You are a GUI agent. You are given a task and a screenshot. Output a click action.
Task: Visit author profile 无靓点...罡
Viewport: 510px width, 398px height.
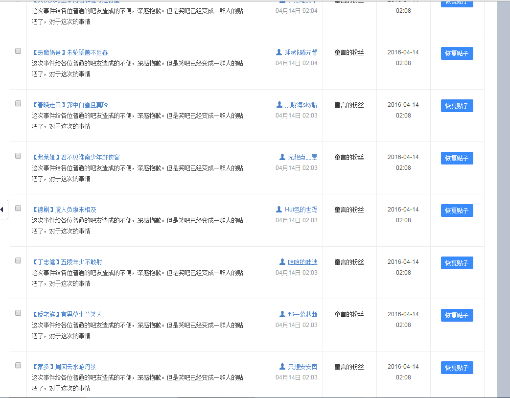[x=302, y=157]
